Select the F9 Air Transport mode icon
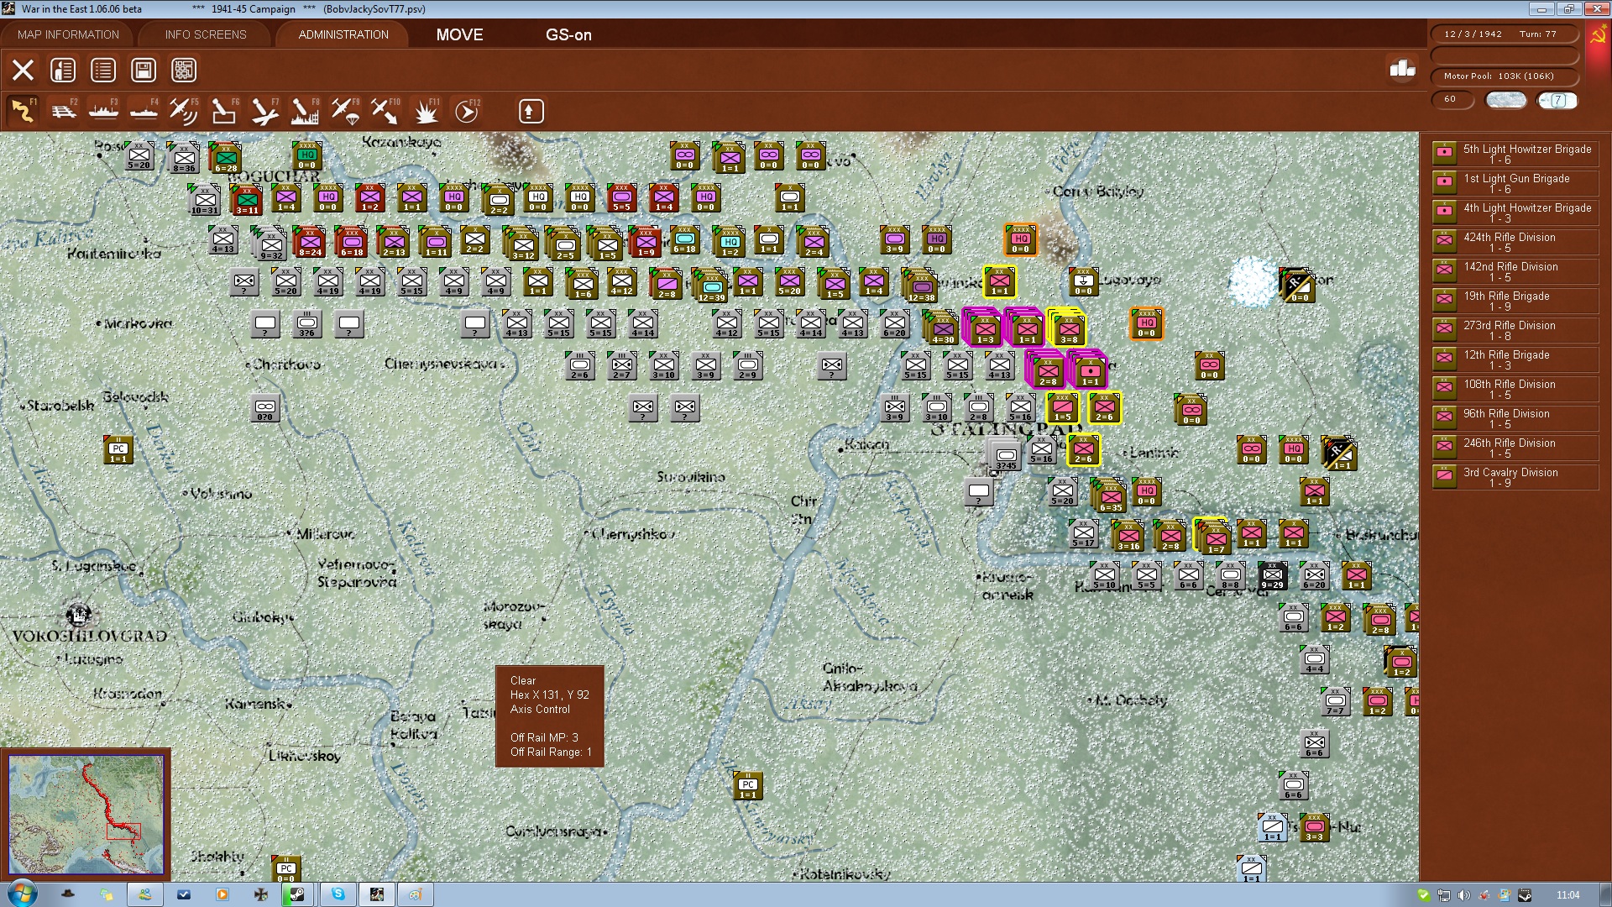 click(x=345, y=111)
